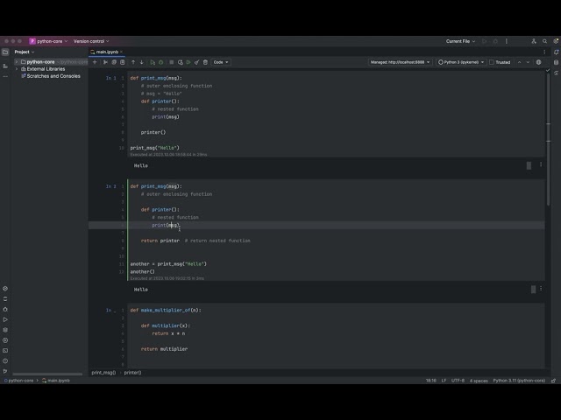Open notebook in browser globe icon
The height and width of the screenshot is (420, 561).
(x=538, y=62)
